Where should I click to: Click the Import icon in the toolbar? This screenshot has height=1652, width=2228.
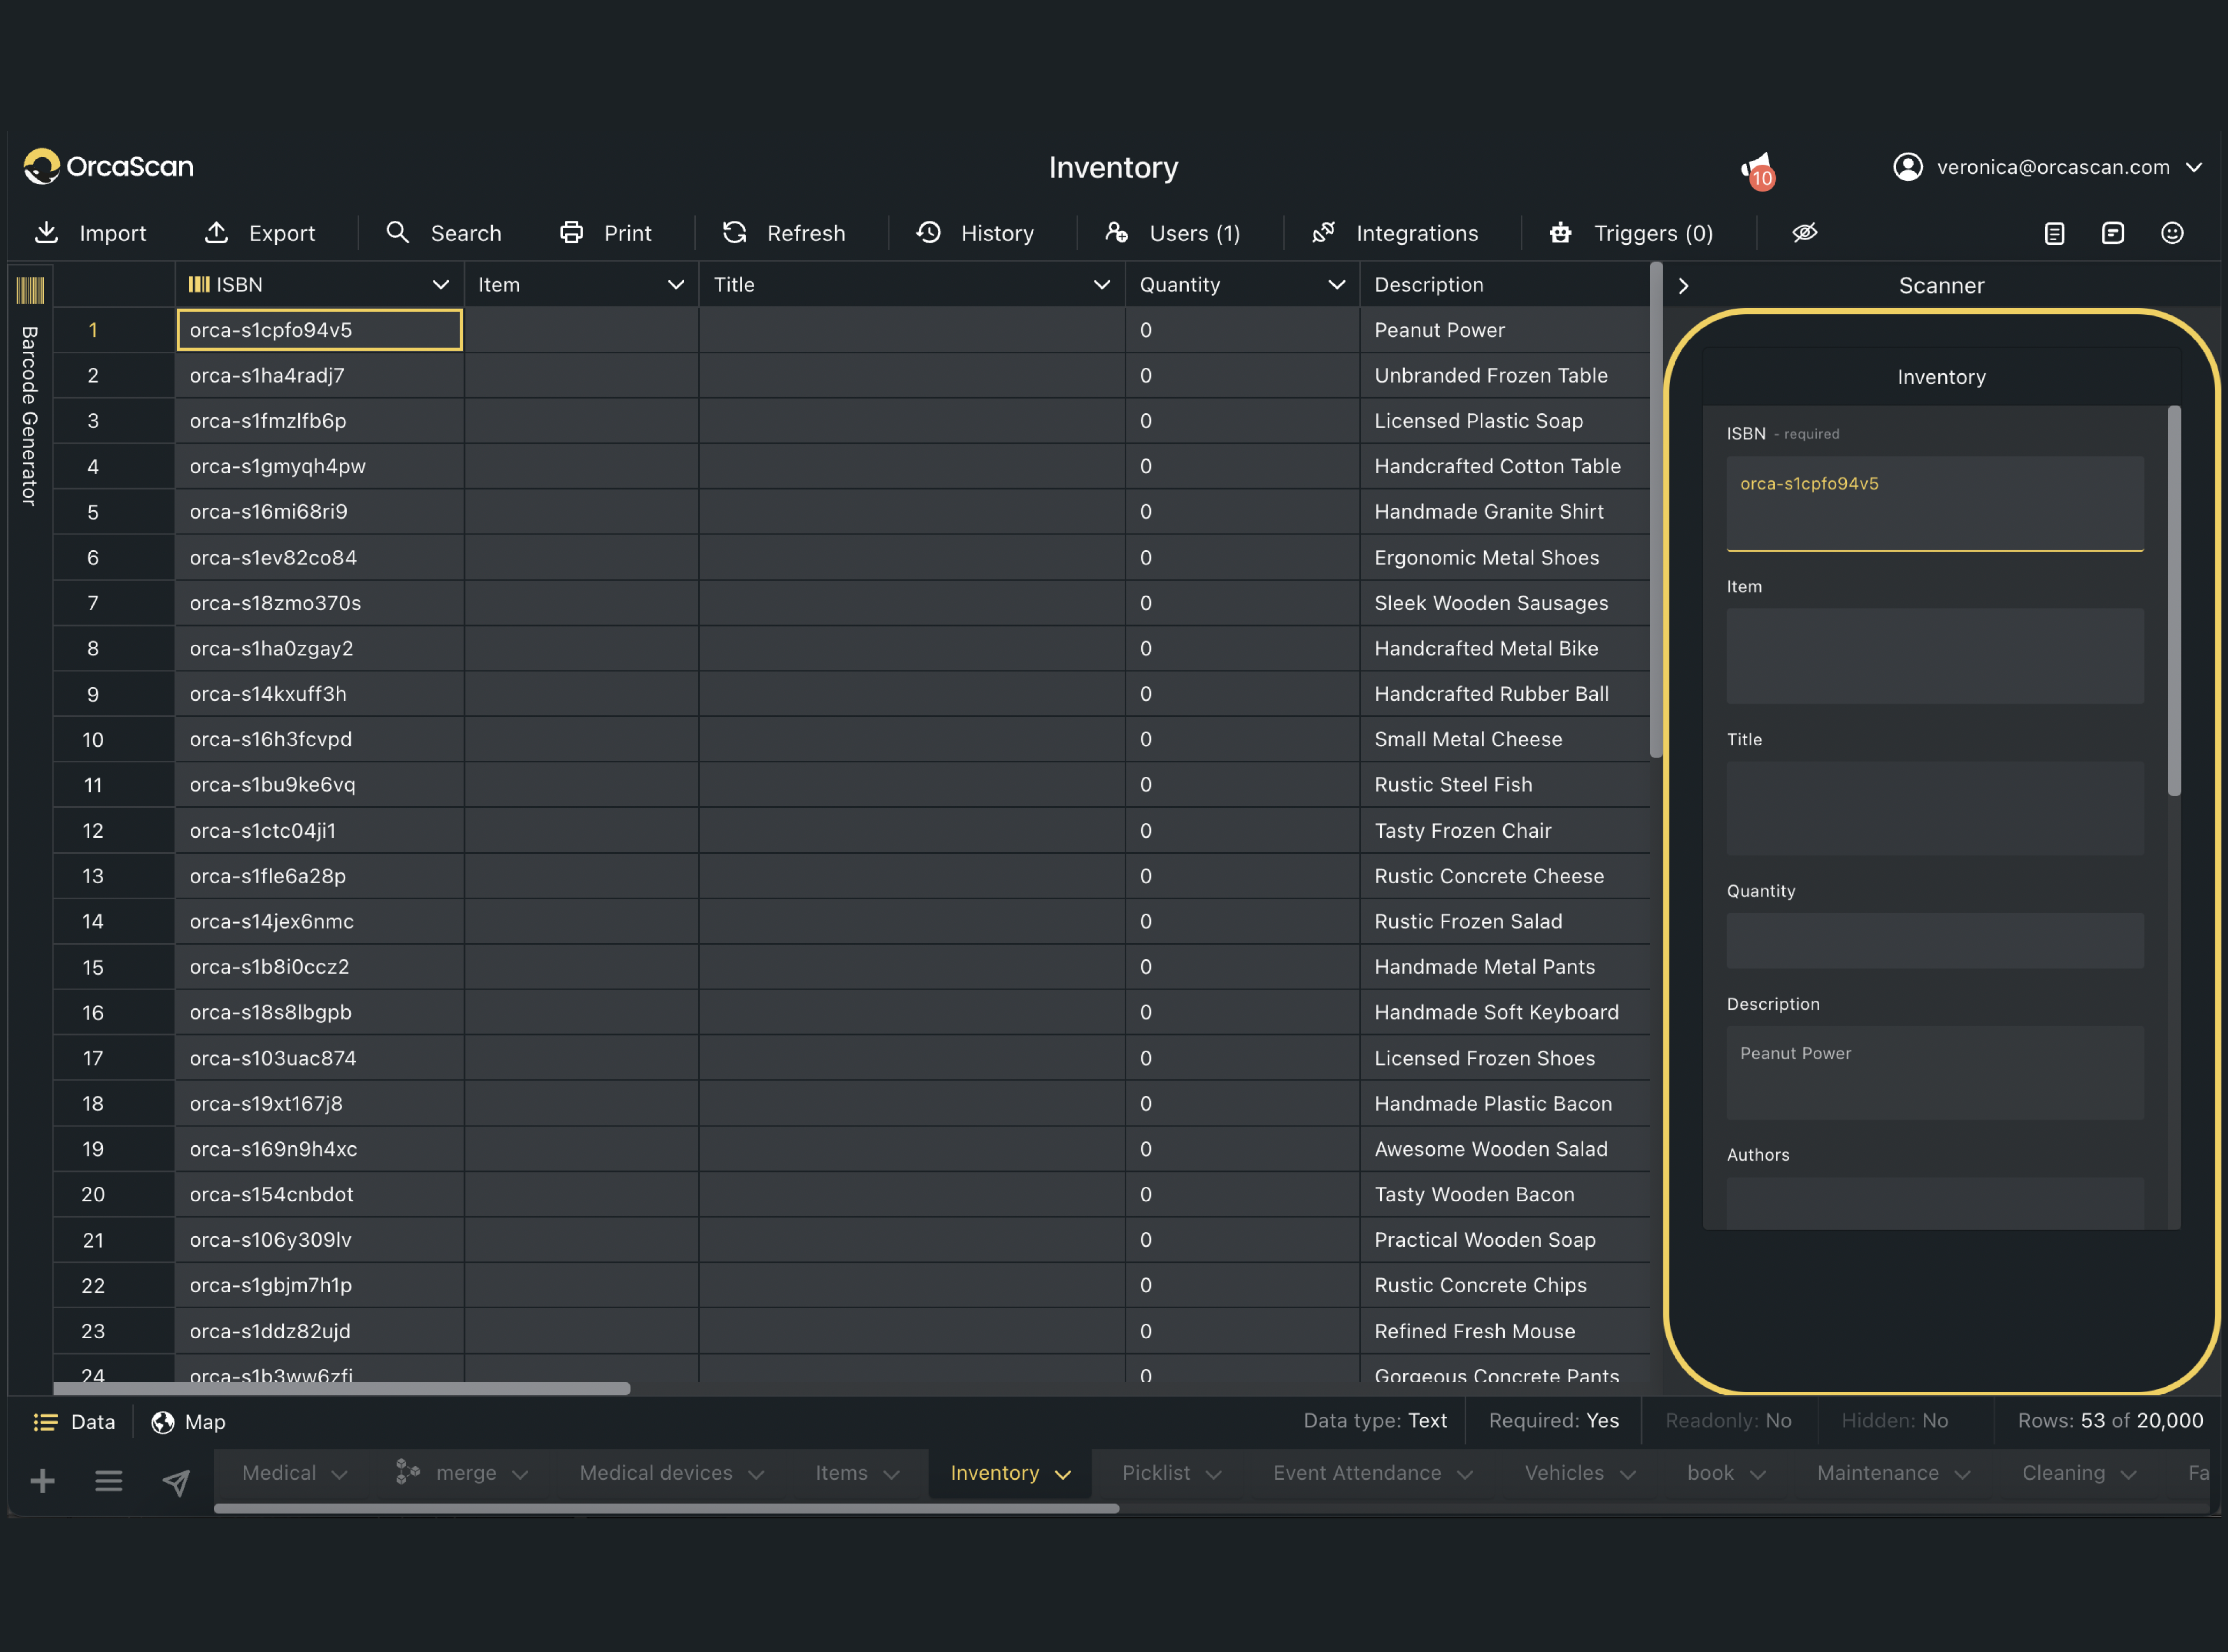tap(46, 233)
